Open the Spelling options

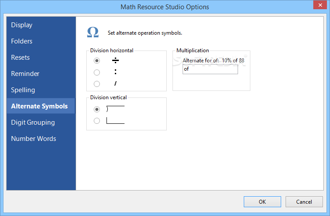[x=41, y=90]
